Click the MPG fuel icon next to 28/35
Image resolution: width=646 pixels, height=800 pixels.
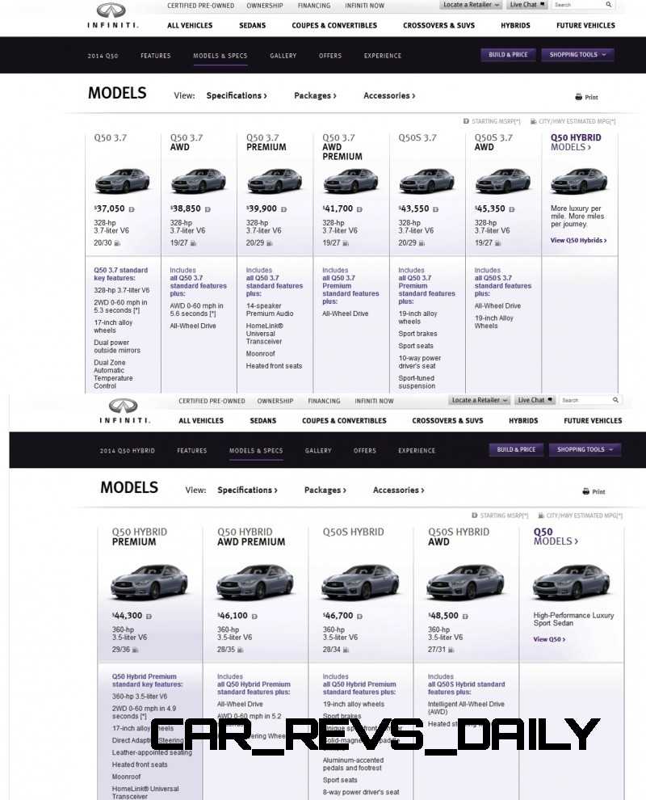(x=240, y=650)
